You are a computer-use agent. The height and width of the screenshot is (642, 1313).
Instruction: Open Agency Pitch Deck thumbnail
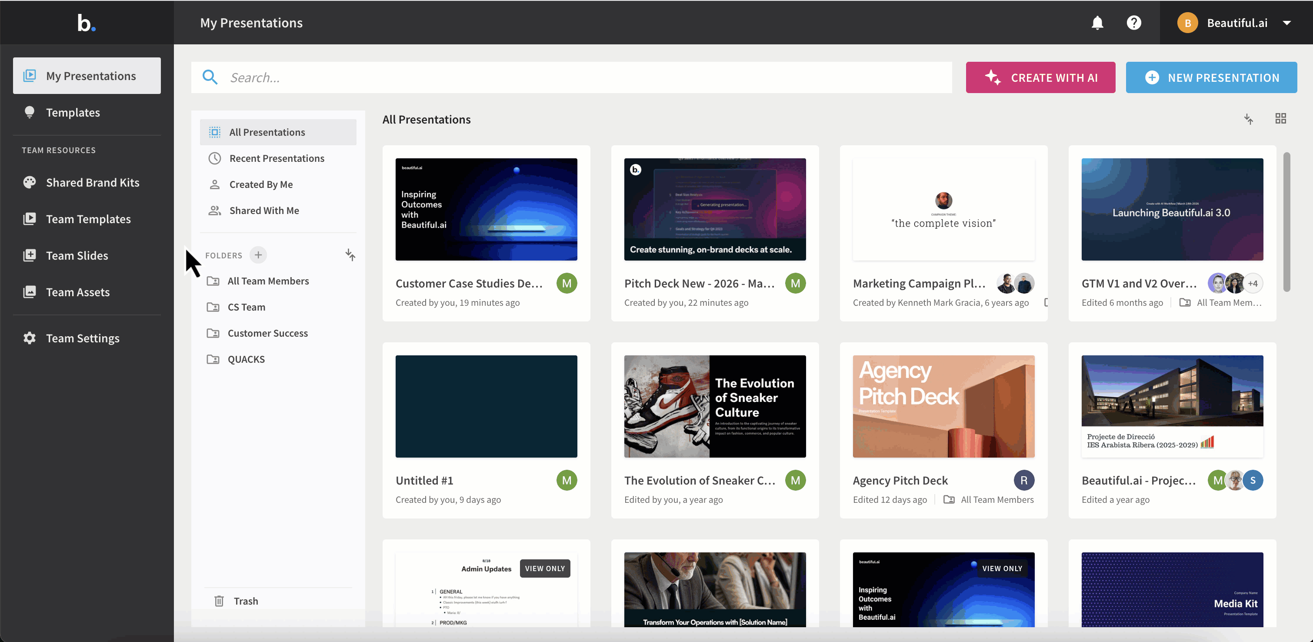[944, 406]
